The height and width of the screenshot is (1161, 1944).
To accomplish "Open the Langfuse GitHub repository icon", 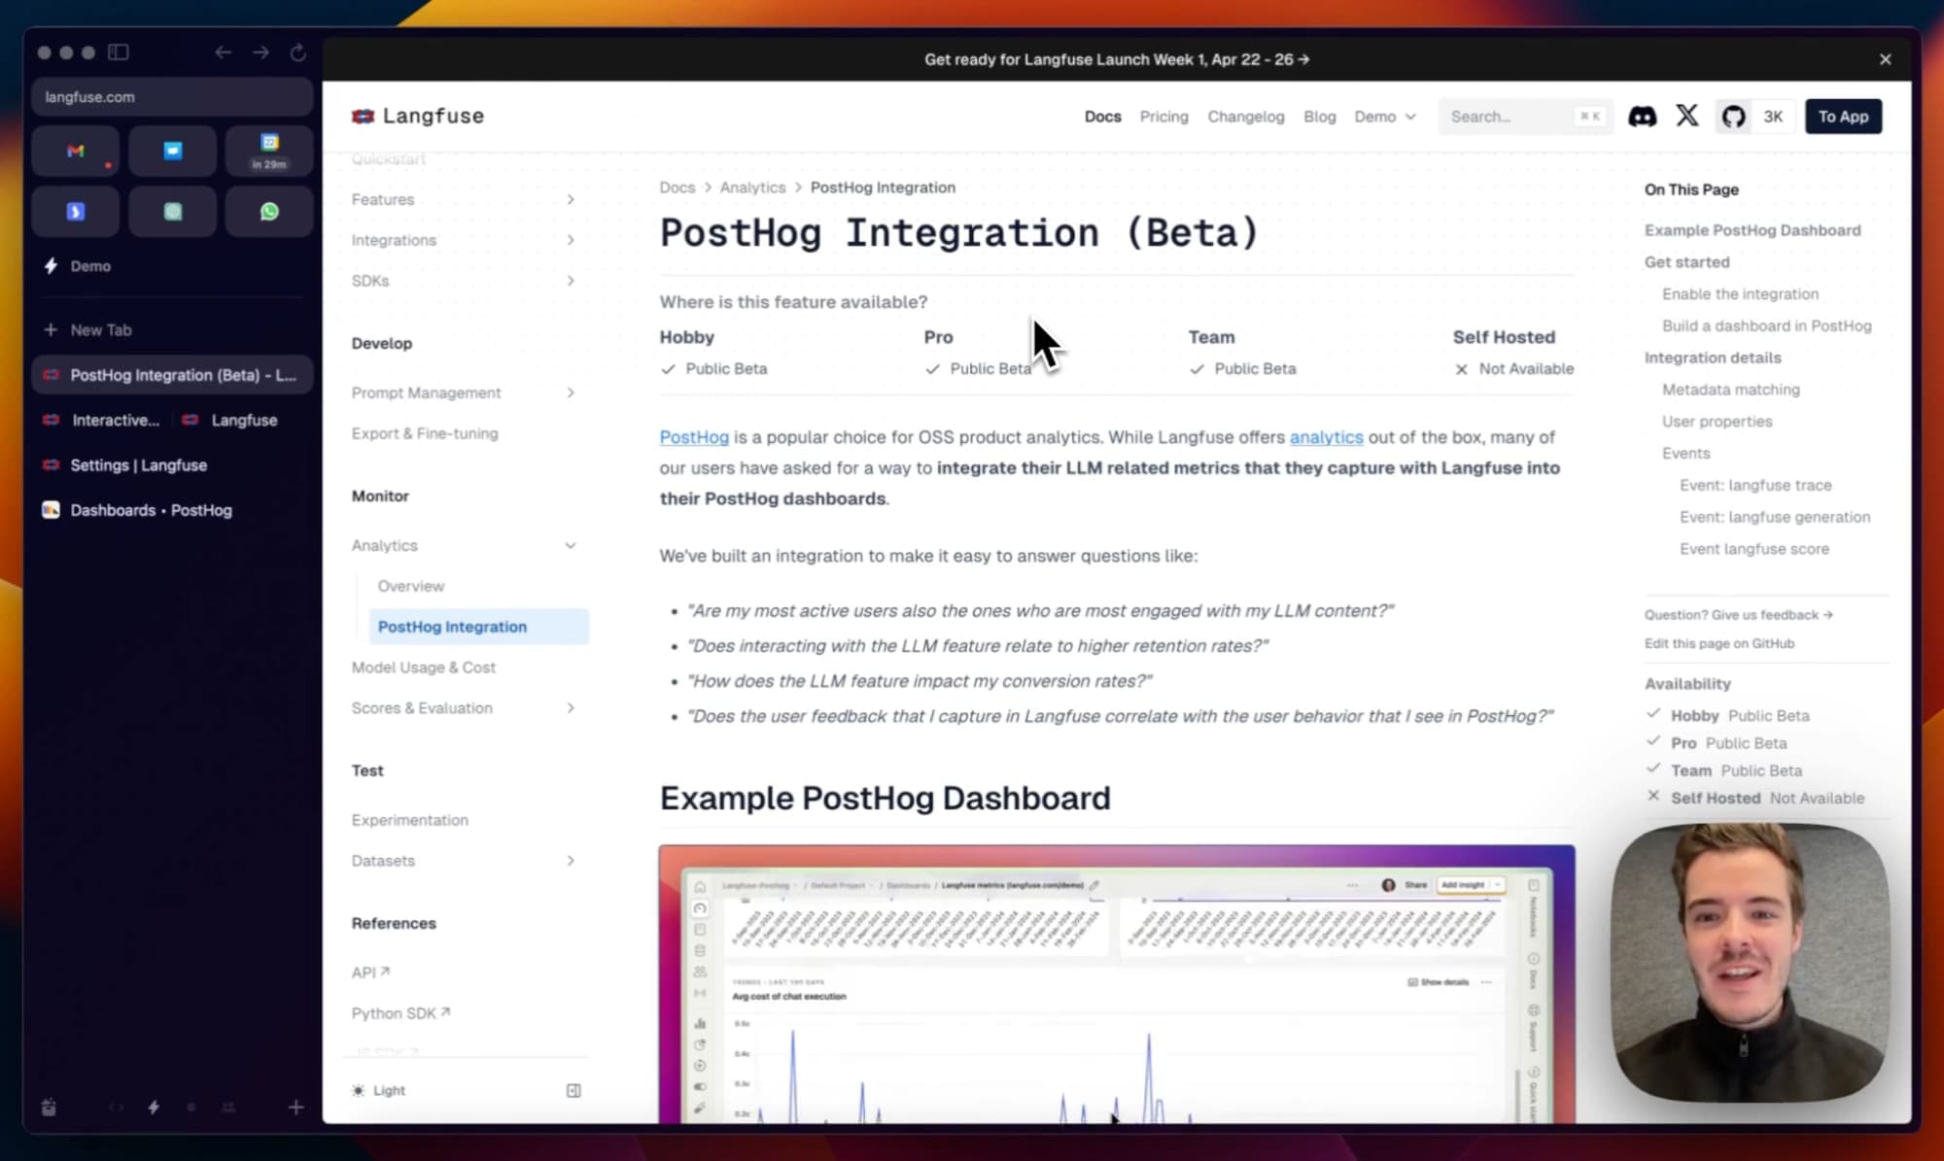I will (1733, 116).
